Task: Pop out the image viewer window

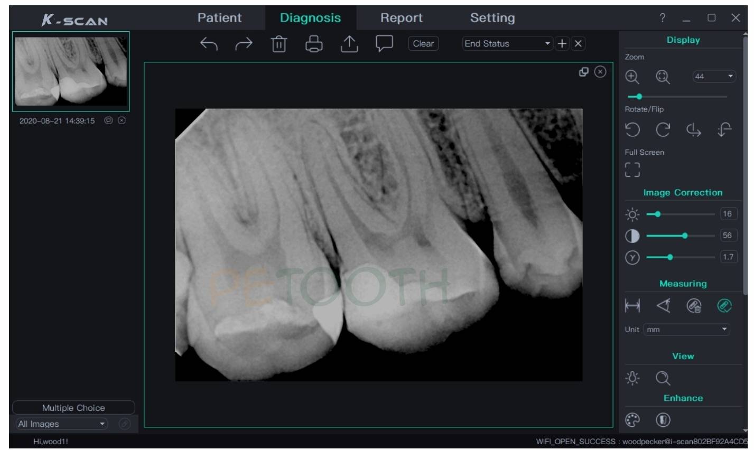Action: coord(584,72)
